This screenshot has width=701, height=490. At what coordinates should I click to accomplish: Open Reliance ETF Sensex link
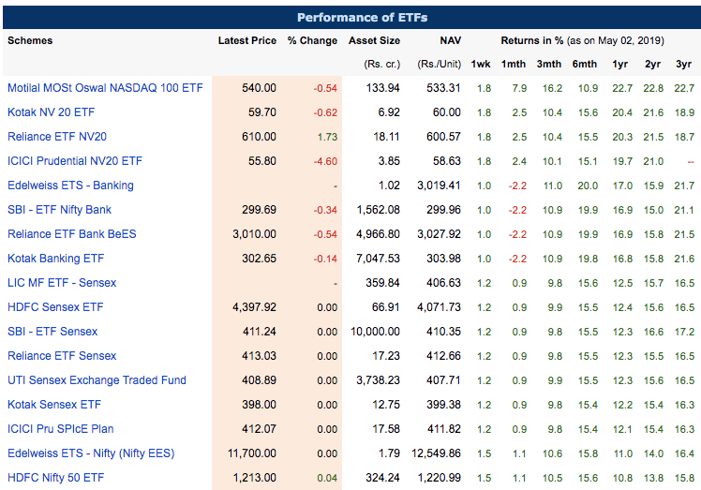coord(62,356)
